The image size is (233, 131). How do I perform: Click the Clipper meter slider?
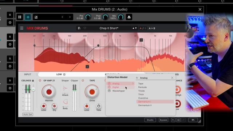point(74,98)
